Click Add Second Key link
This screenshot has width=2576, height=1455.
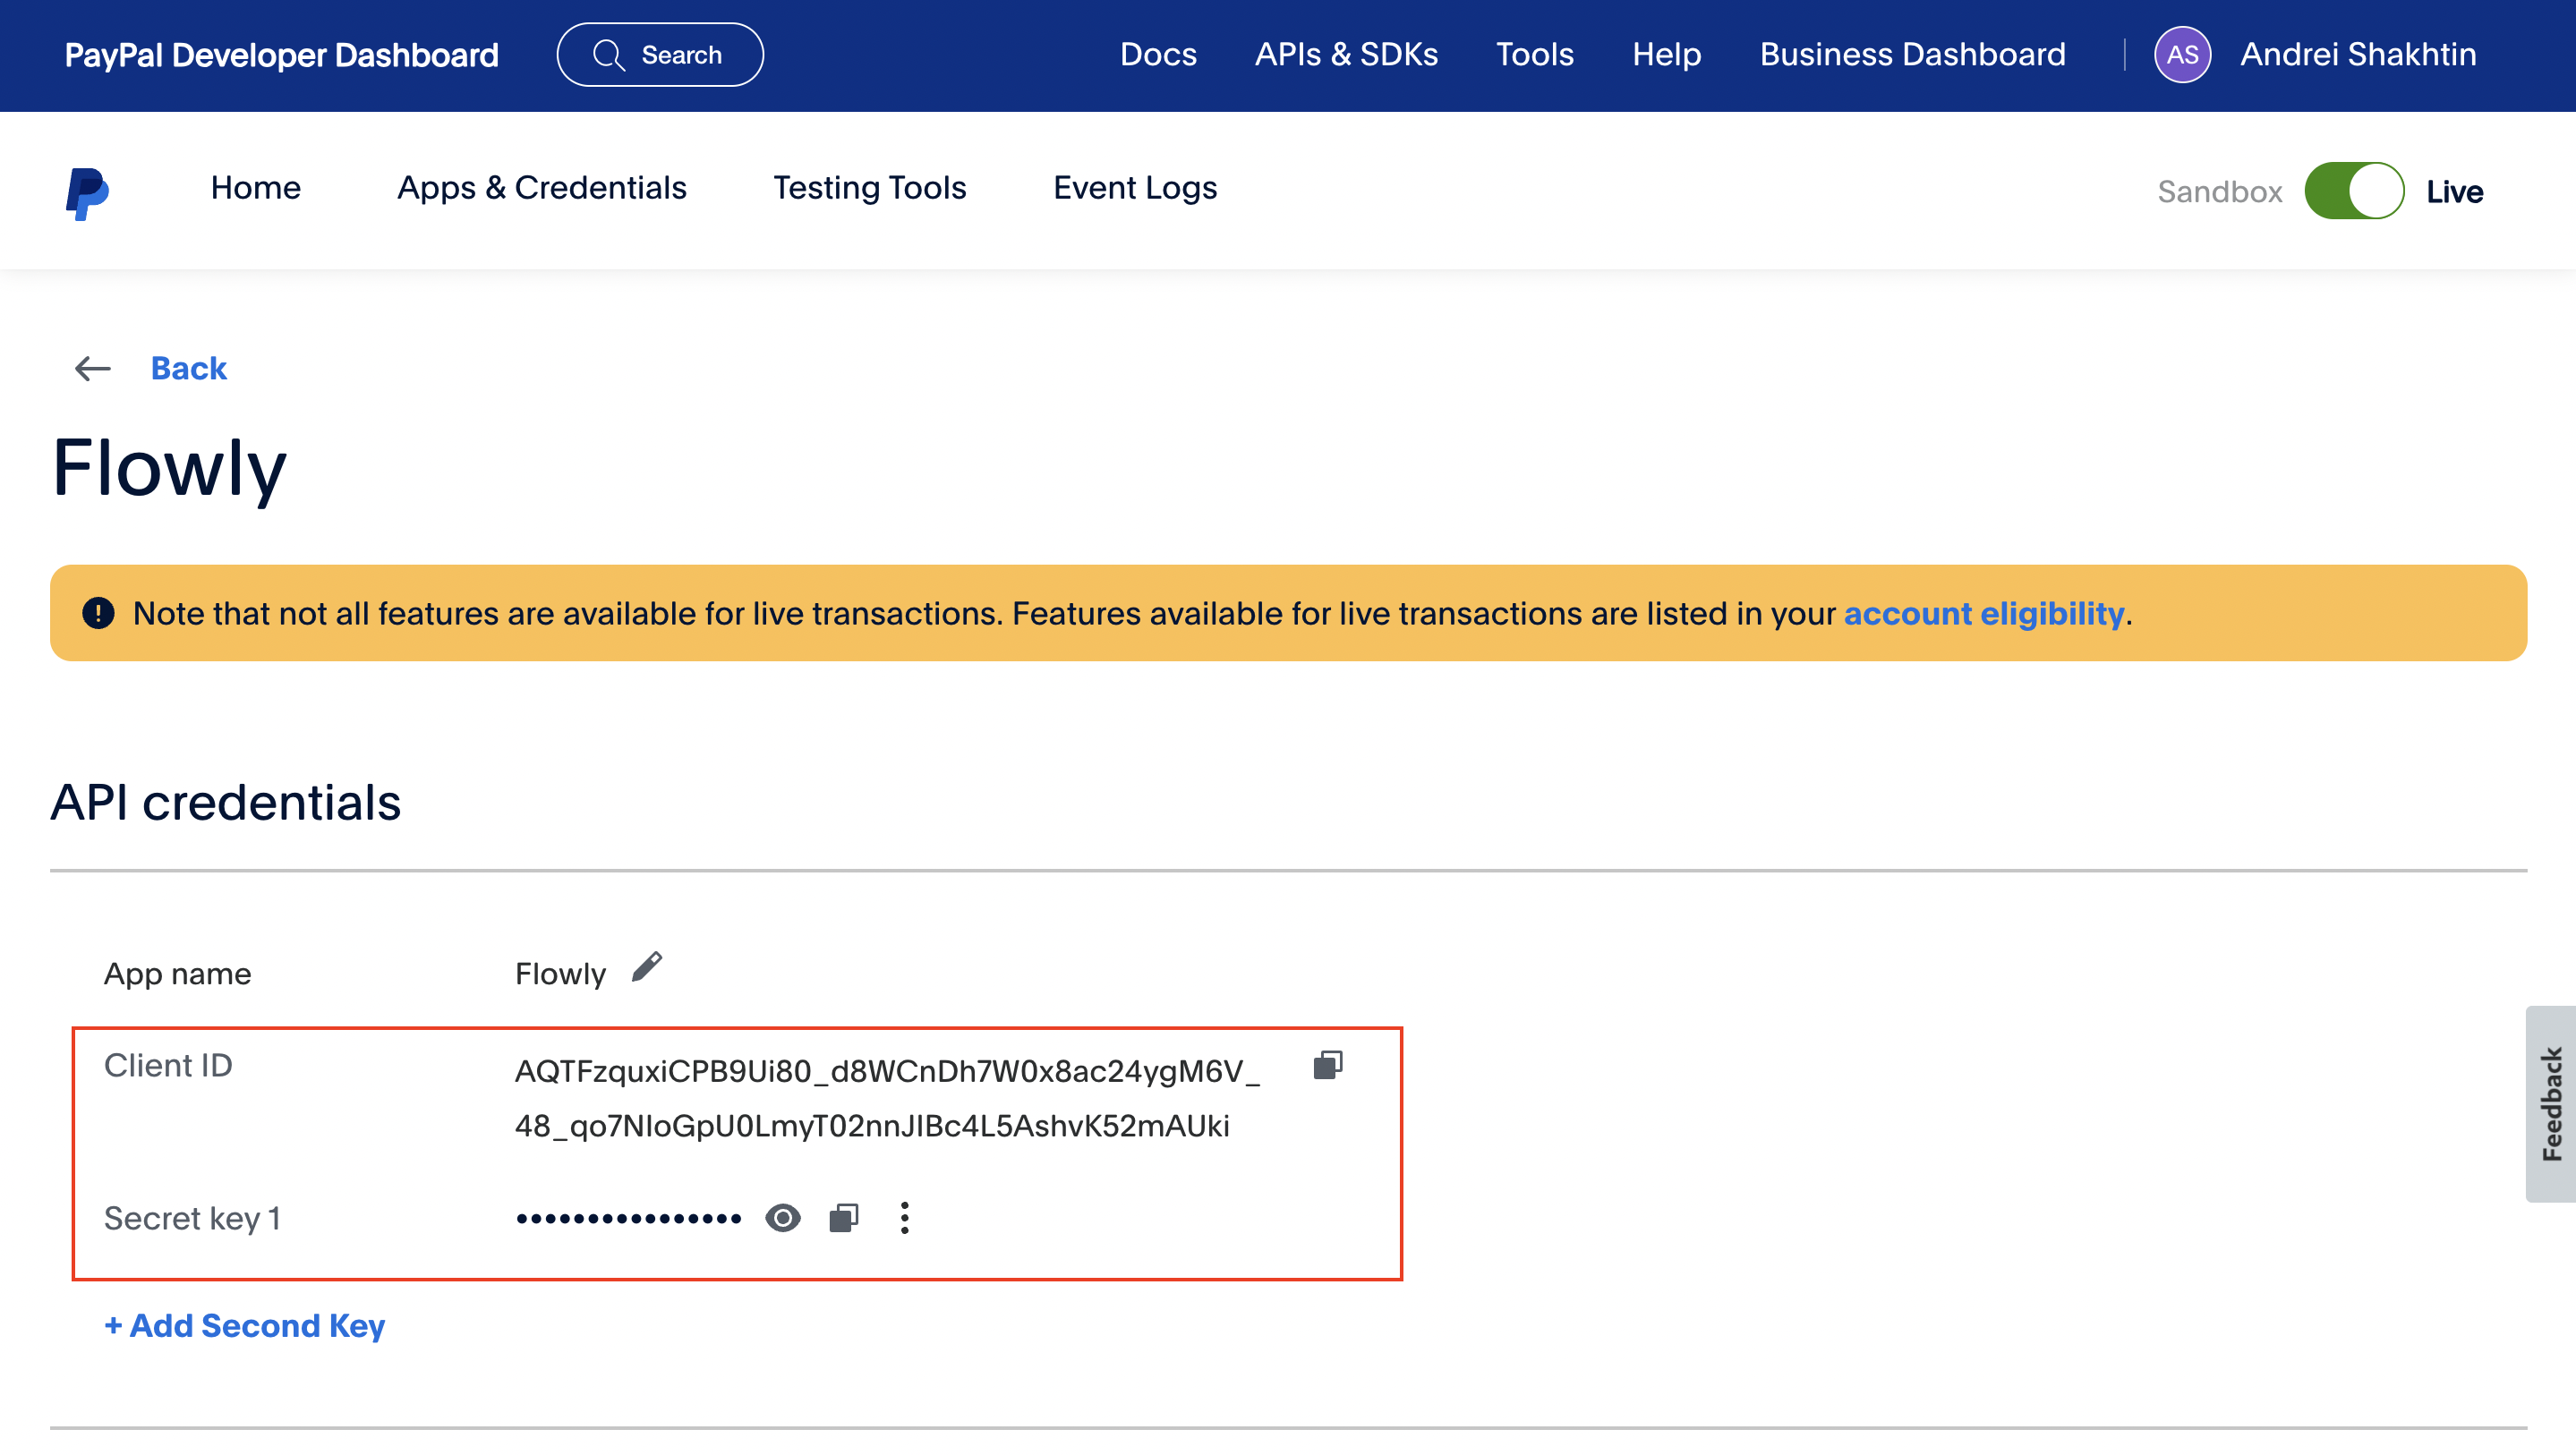point(244,1325)
